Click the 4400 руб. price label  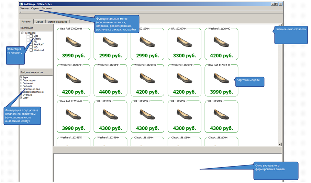point(110,92)
